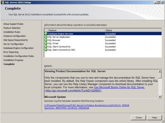Click green check icon beside Database Engine Services
Image resolution: width=165 pixels, height=123 pixels.
46,33
